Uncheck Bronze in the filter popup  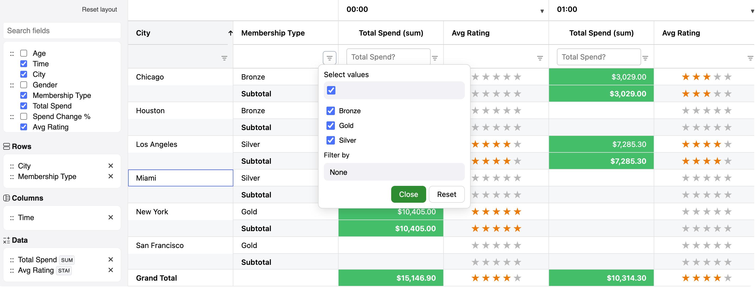331,111
